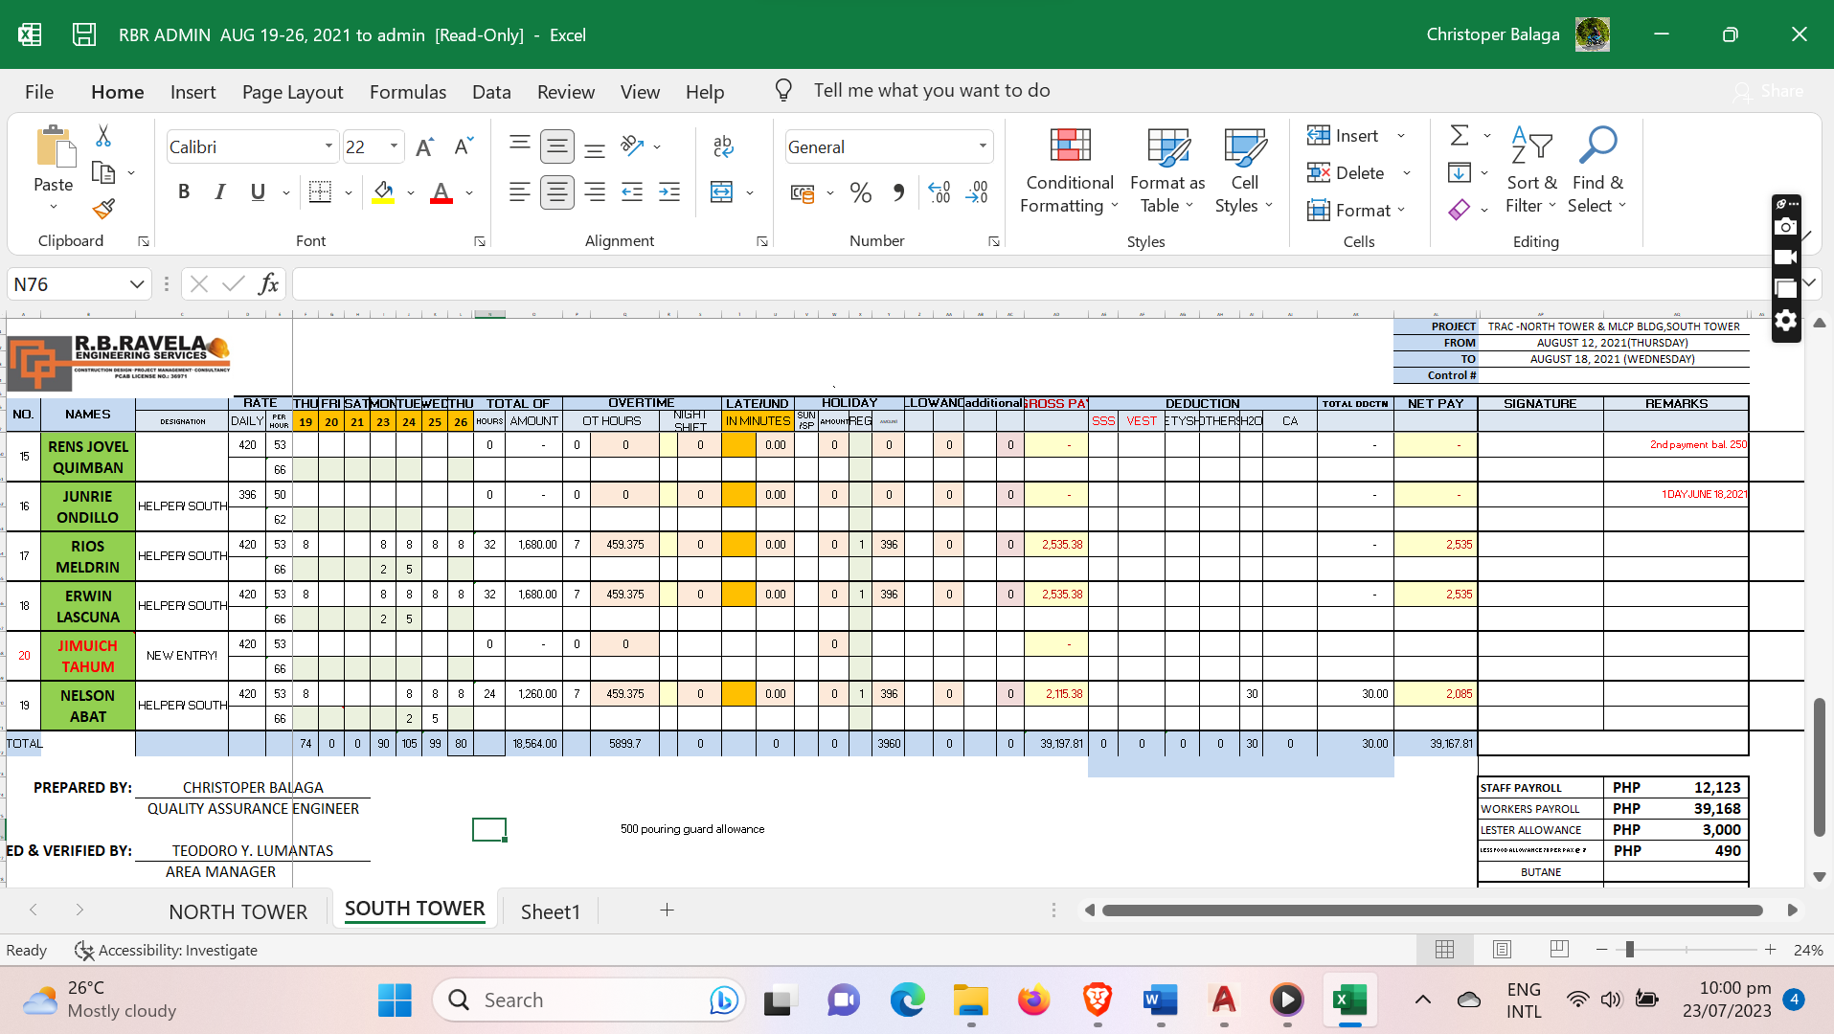1834x1034 pixels.
Task: Toggle Underline formatting
Action: coord(258,191)
